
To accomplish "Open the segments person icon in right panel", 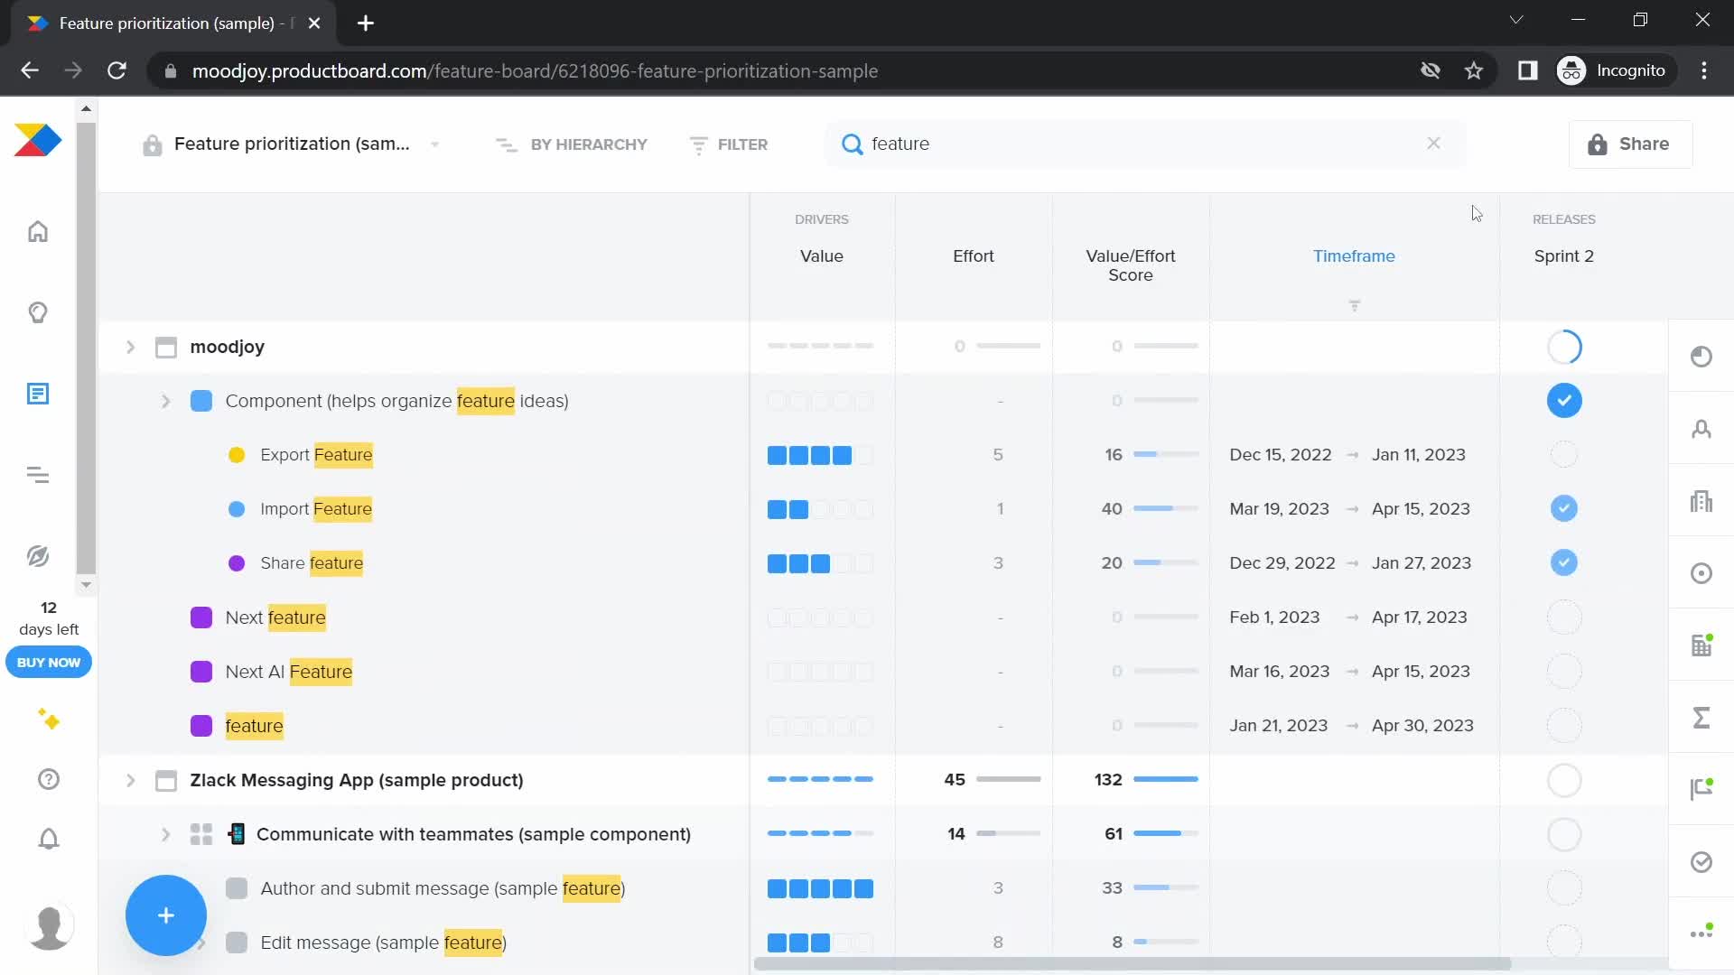I will [1701, 429].
